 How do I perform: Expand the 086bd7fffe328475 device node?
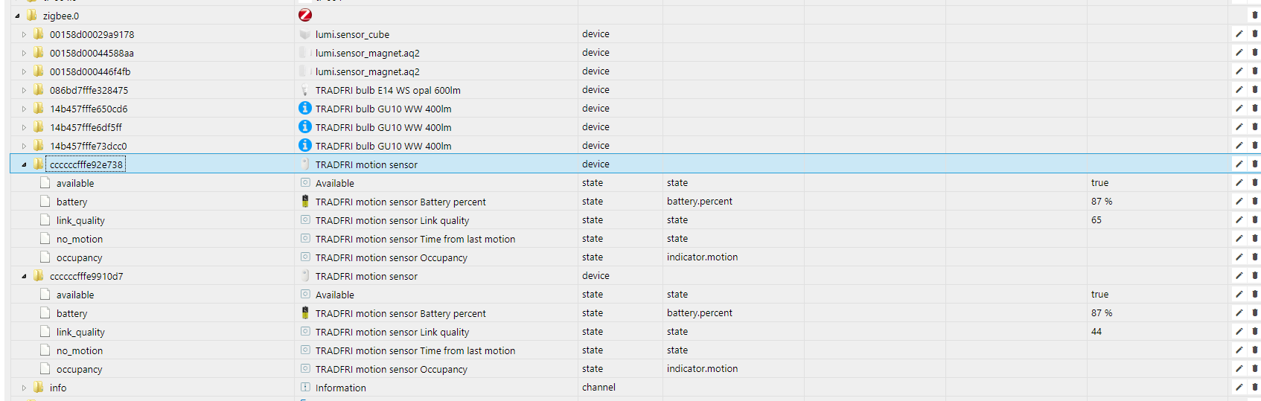(x=24, y=90)
